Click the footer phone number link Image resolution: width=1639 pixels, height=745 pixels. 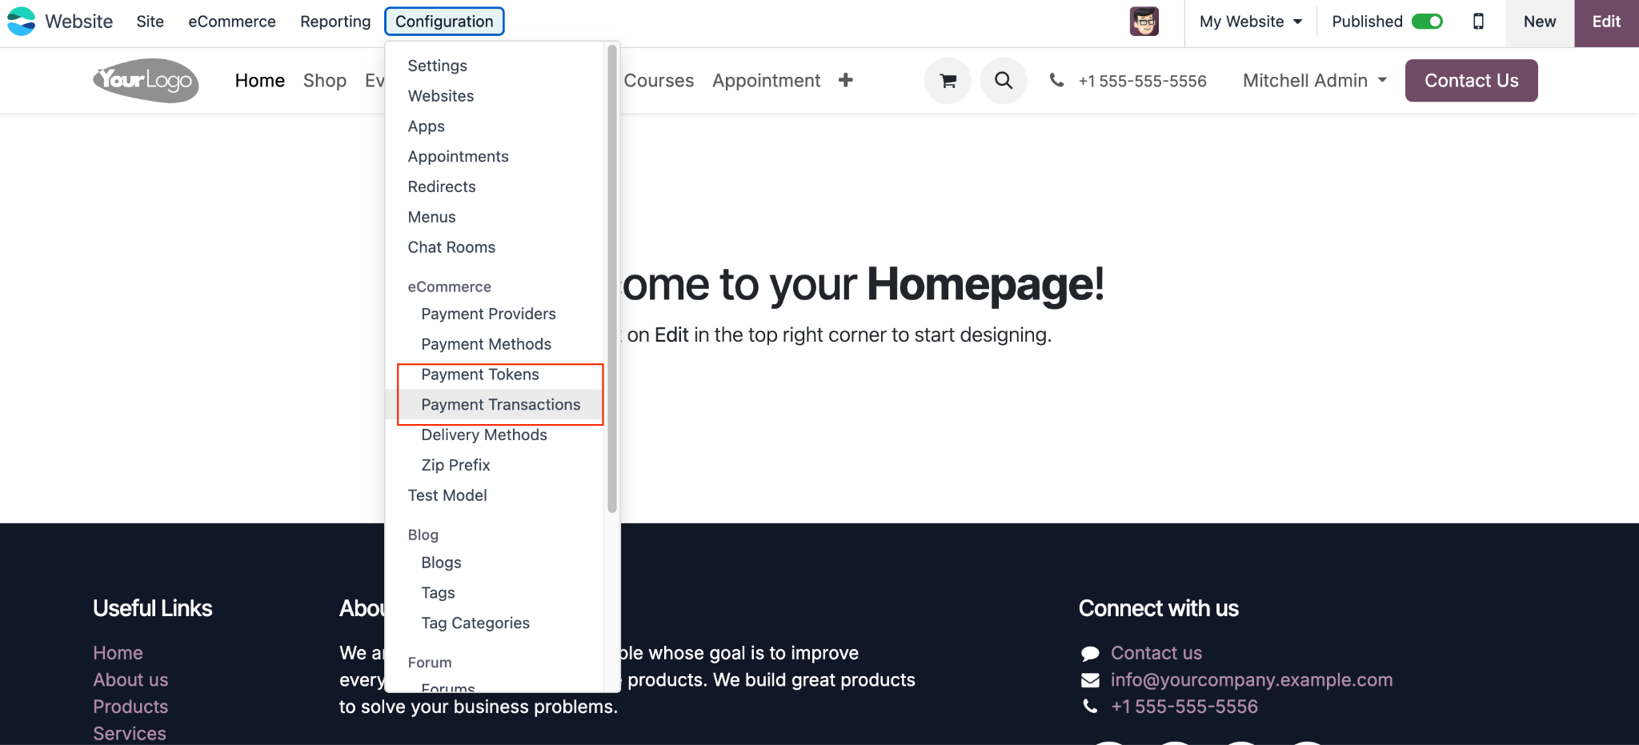(1184, 707)
